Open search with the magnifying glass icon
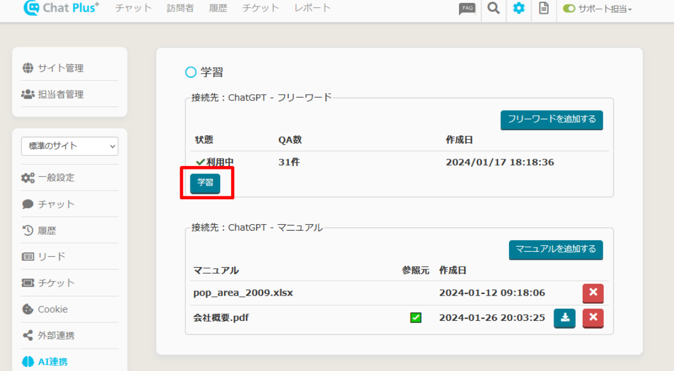Image resolution: width=677 pixels, height=371 pixels. 493,9
